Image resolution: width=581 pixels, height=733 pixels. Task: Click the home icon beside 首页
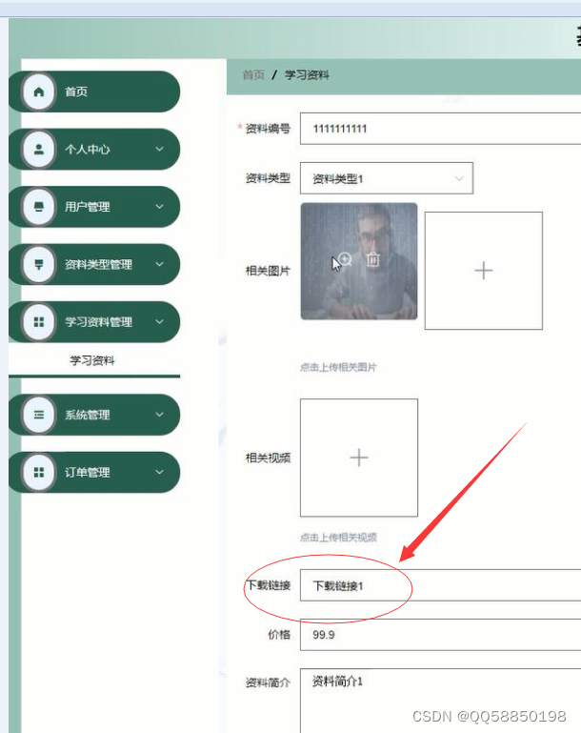[x=39, y=92]
